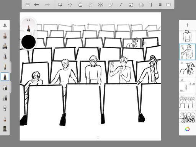Redo with the forward arrow

(47, 5)
